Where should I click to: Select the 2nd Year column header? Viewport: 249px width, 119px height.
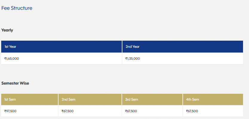(x=133, y=47)
